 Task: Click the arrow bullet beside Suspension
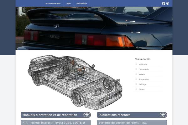[136, 79]
